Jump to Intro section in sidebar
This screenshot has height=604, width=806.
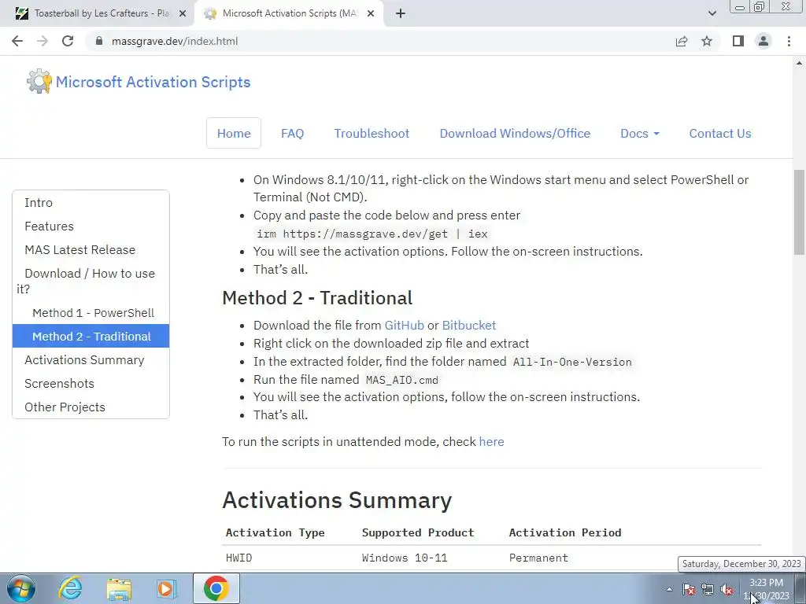[91, 202]
